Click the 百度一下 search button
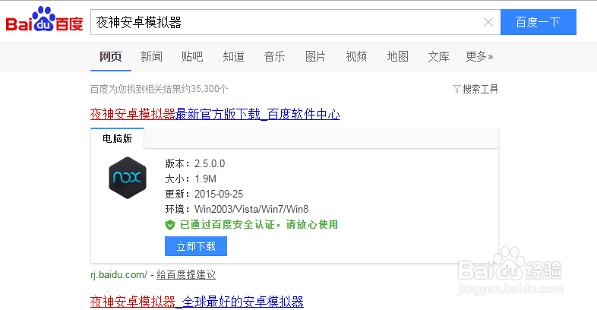Viewport: 597px width, 310px height. tap(538, 22)
